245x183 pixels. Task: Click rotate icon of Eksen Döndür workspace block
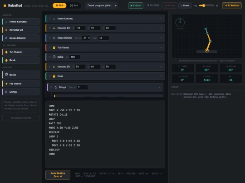click(54, 38)
